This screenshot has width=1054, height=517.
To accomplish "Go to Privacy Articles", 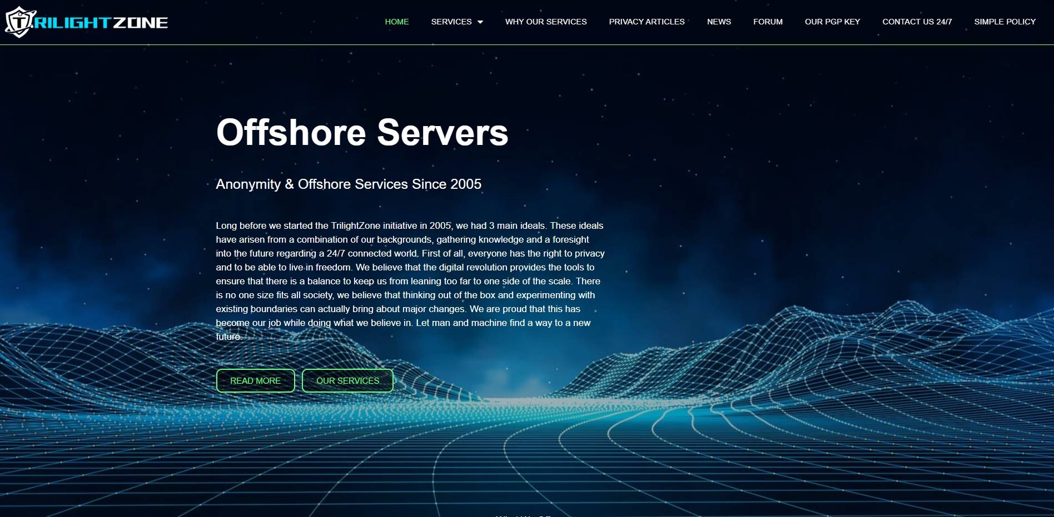I will coord(647,22).
